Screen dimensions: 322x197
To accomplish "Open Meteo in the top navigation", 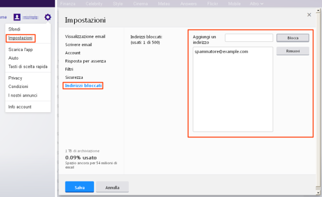I will click(164, 4).
